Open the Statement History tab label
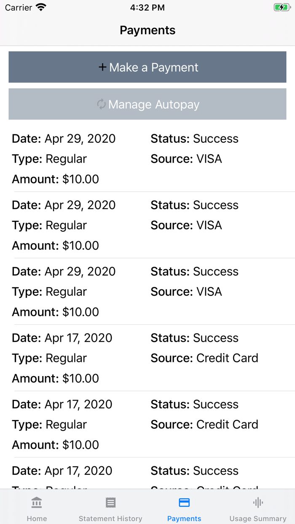This screenshot has height=524, width=295. pos(110,519)
